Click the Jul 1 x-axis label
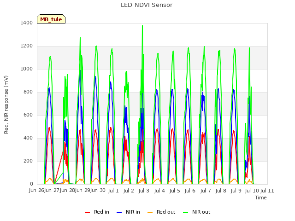 (x=113, y=191)
